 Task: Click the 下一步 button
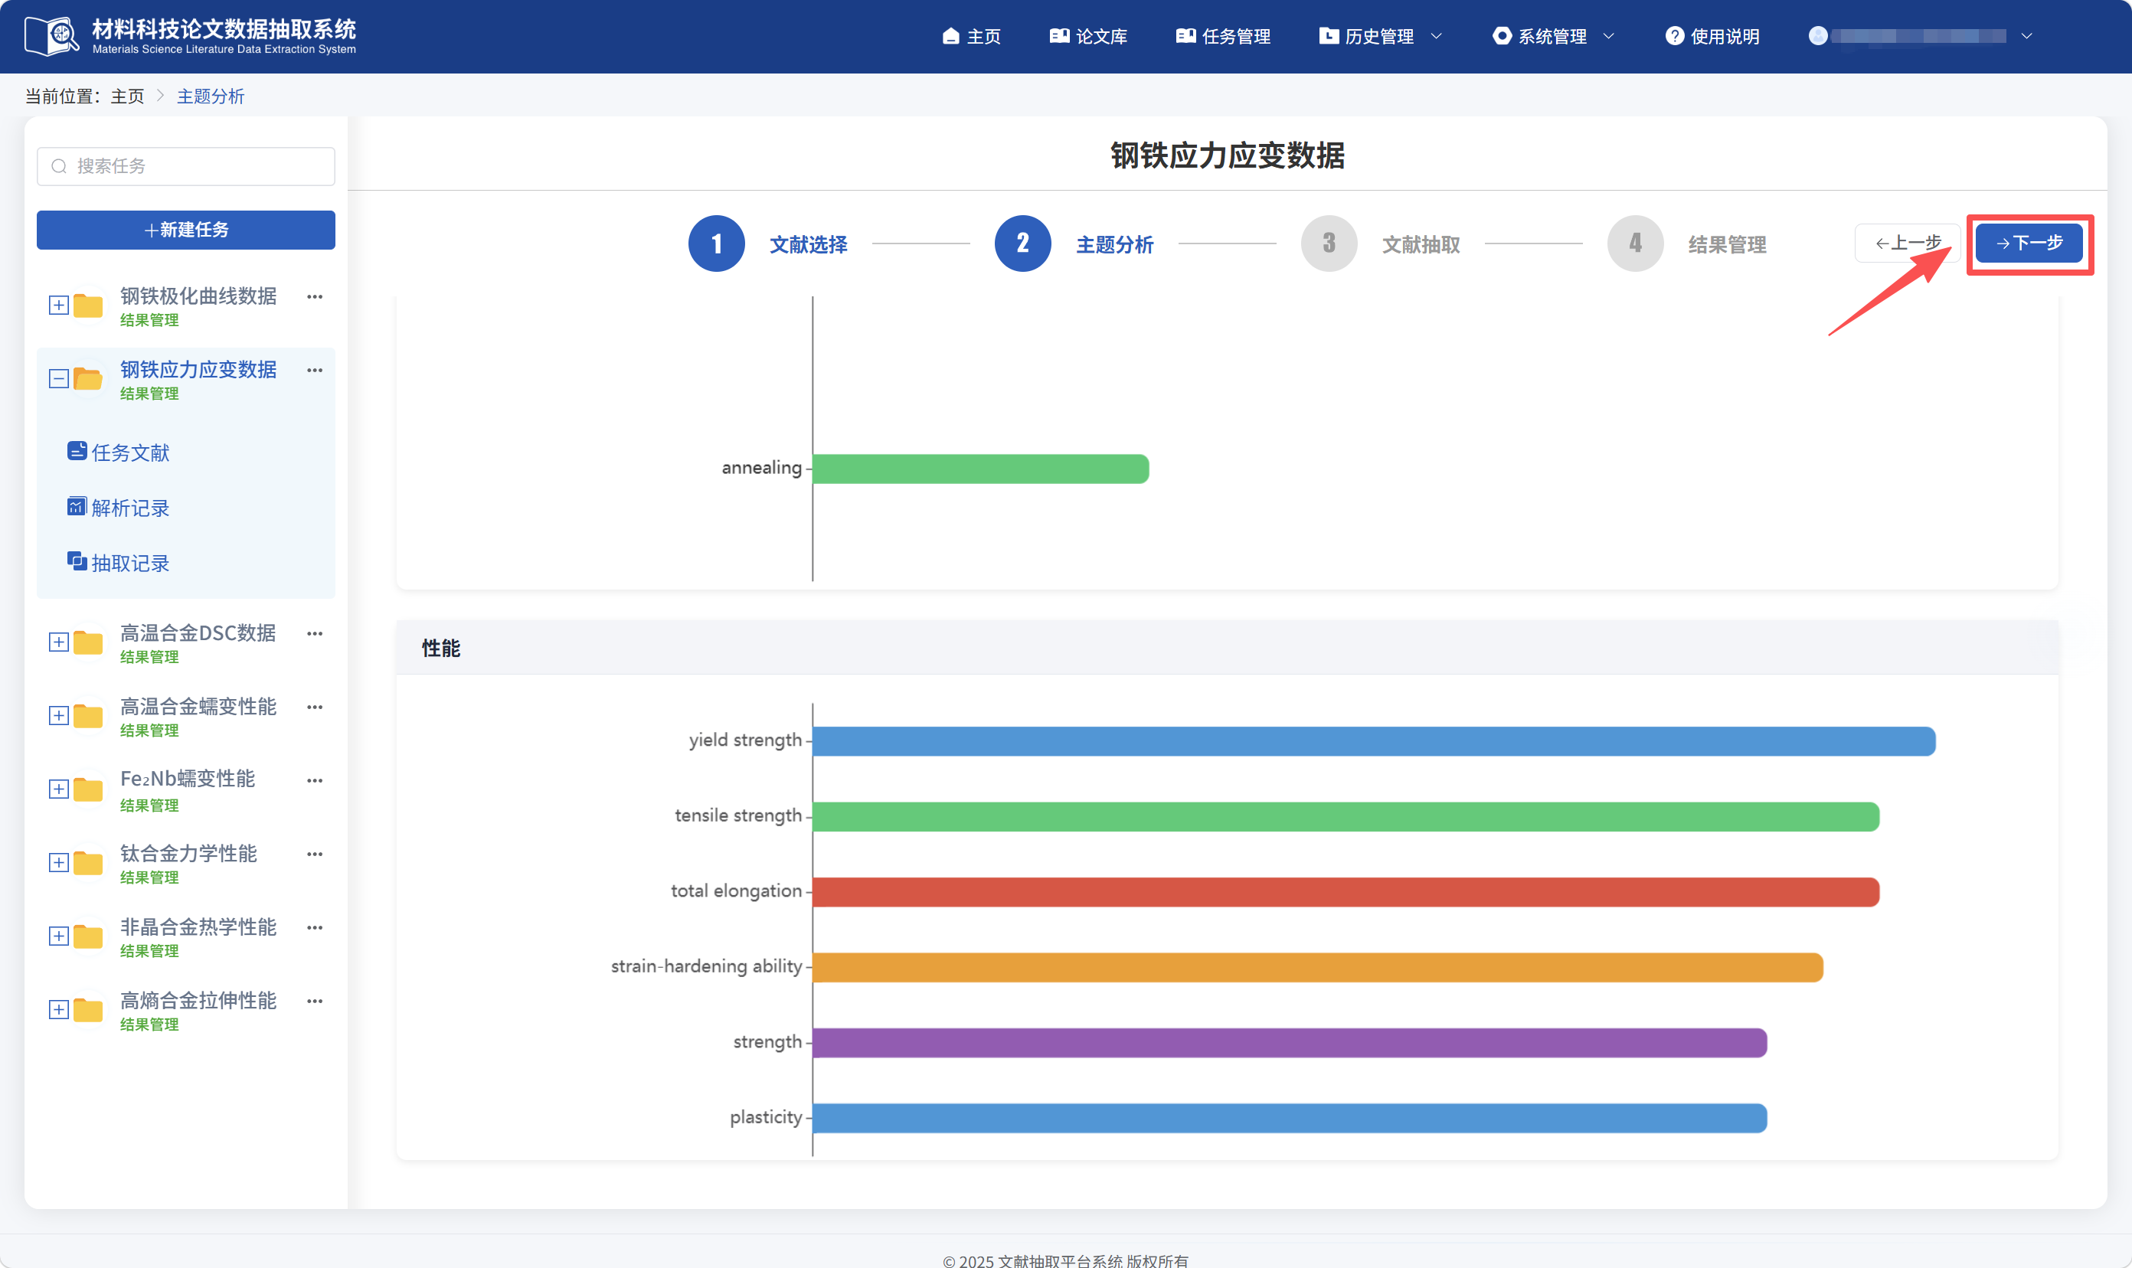point(2029,243)
